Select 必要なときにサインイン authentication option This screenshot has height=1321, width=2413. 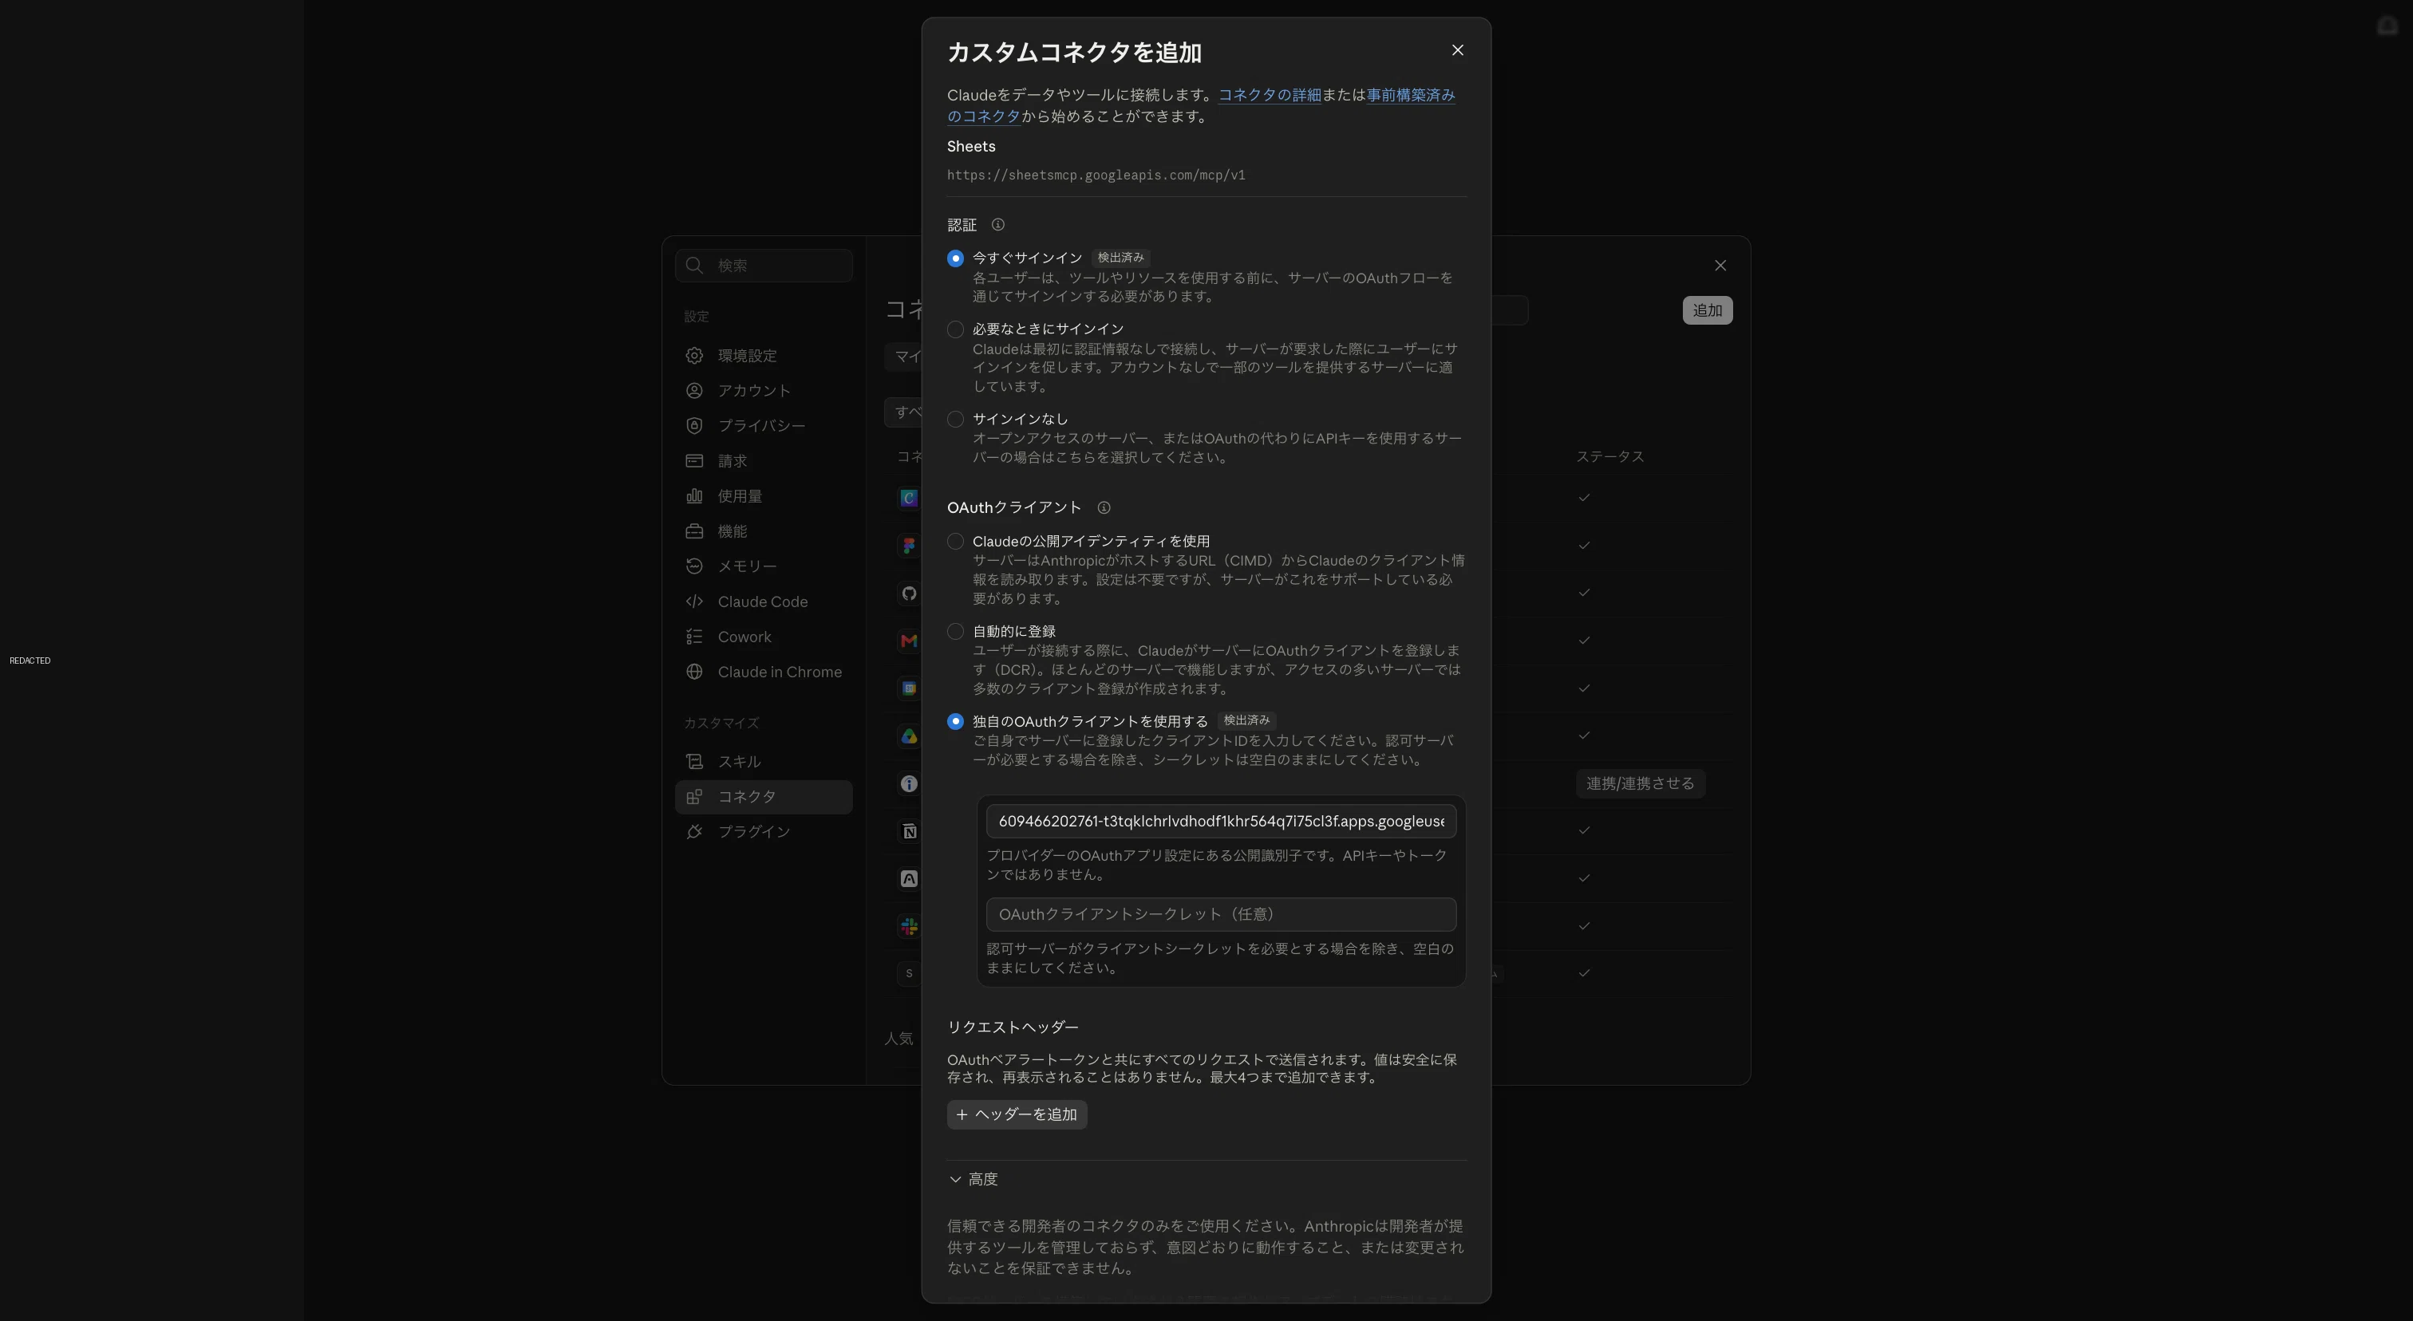click(954, 329)
